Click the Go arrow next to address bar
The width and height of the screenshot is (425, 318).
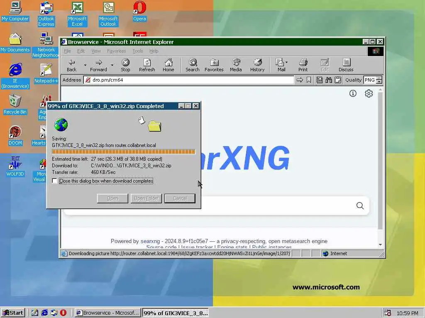point(300,80)
